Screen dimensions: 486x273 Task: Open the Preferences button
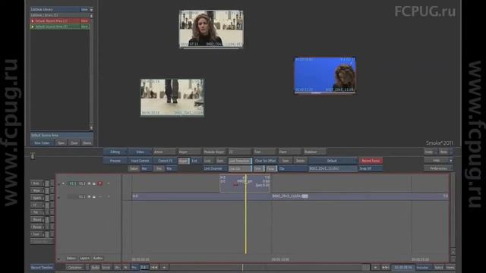click(438, 168)
